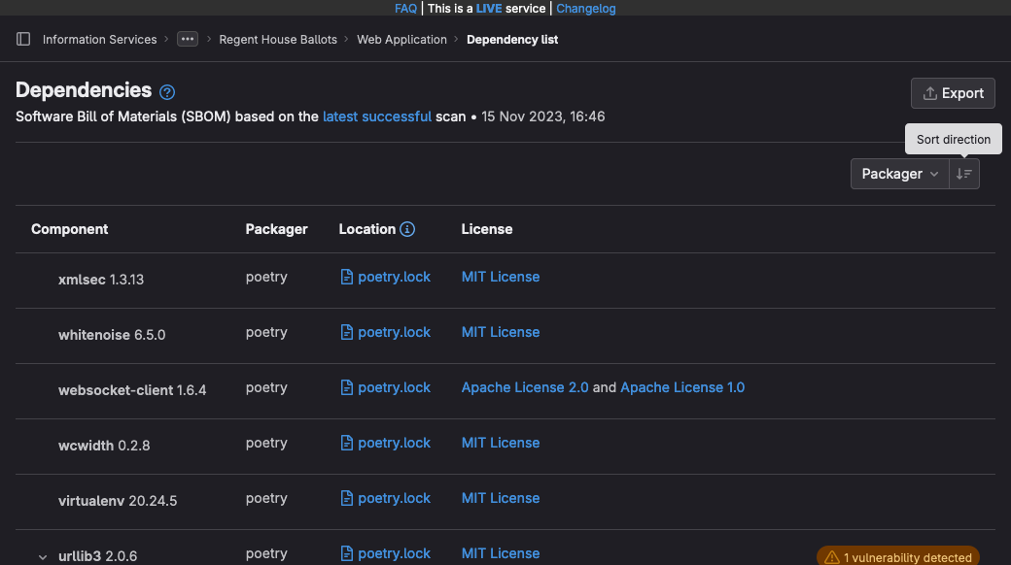
Task: Open the Changelog link in banner
Action: click(585, 8)
